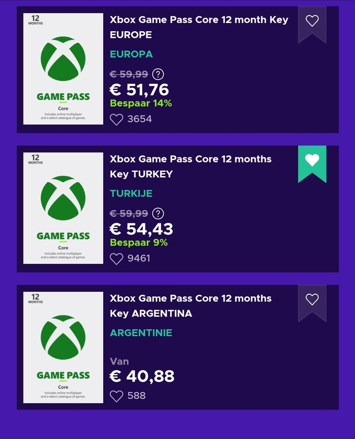
Task: Click heart icon beside 9461 likes
Action: (x=116, y=258)
